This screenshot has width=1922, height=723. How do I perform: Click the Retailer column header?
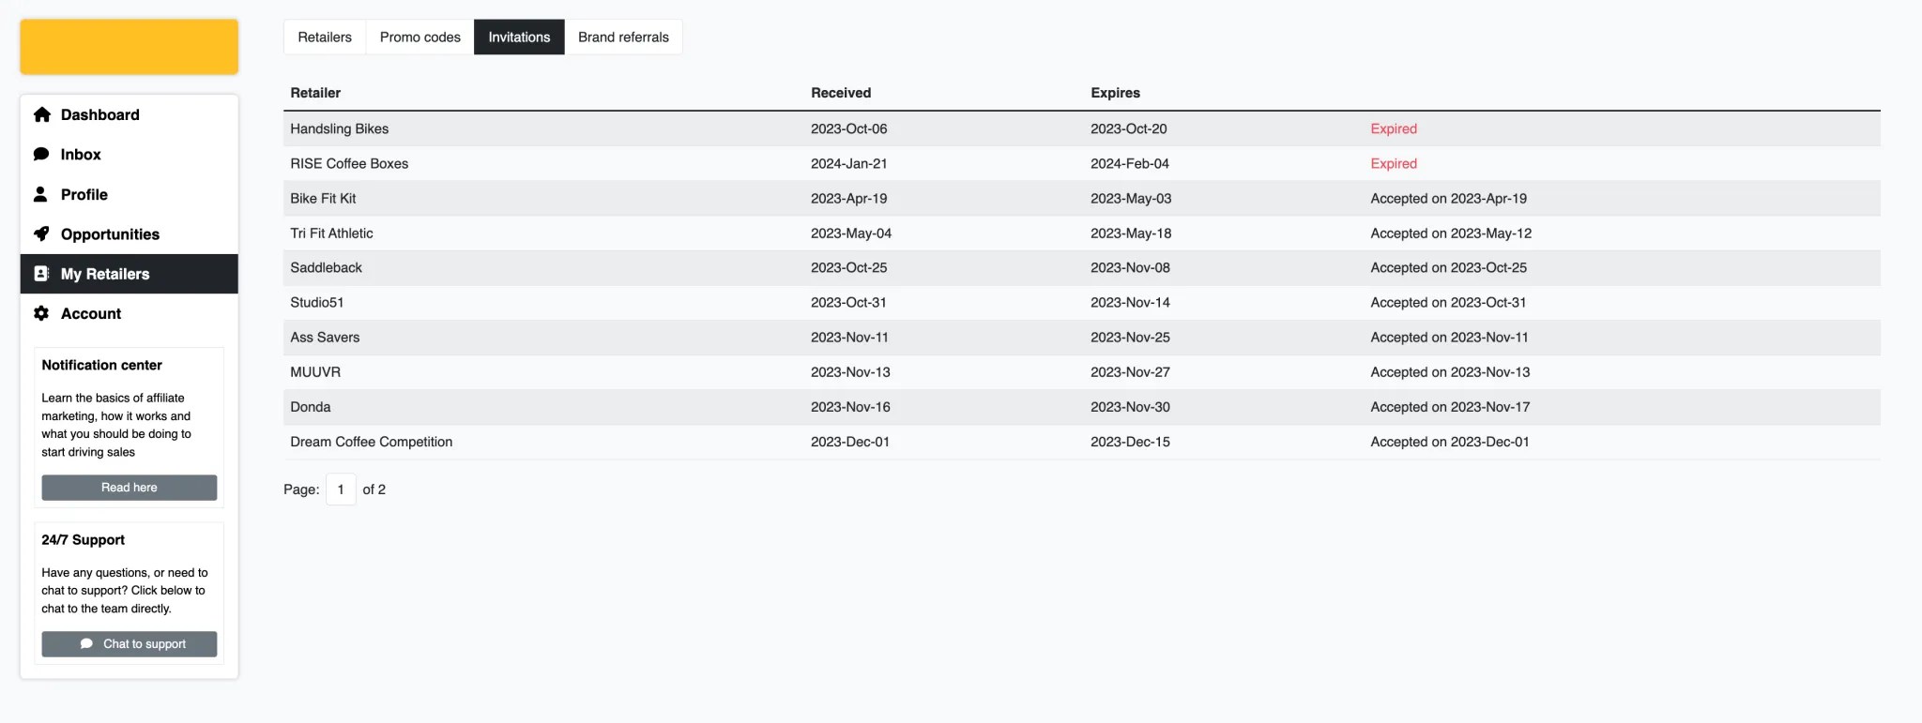pyautogui.click(x=315, y=93)
